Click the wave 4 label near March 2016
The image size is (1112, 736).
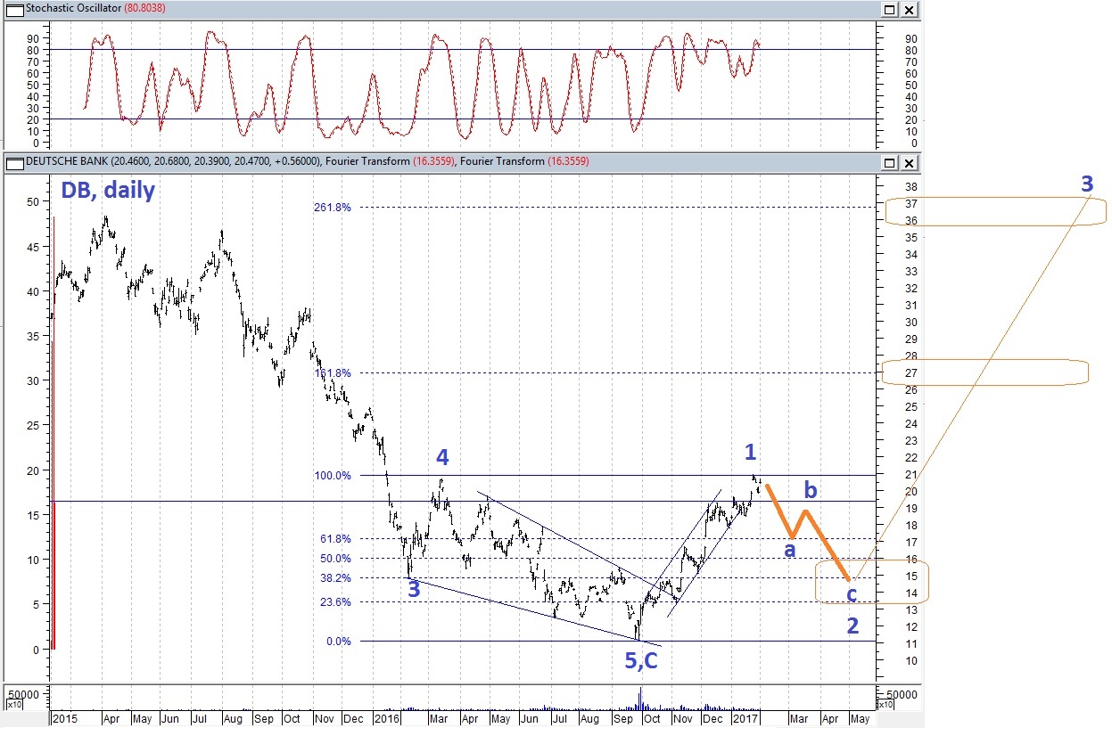(442, 458)
